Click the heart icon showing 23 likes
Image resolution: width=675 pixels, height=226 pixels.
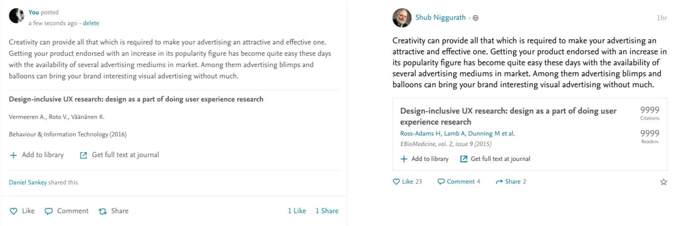tap(396, 182)
